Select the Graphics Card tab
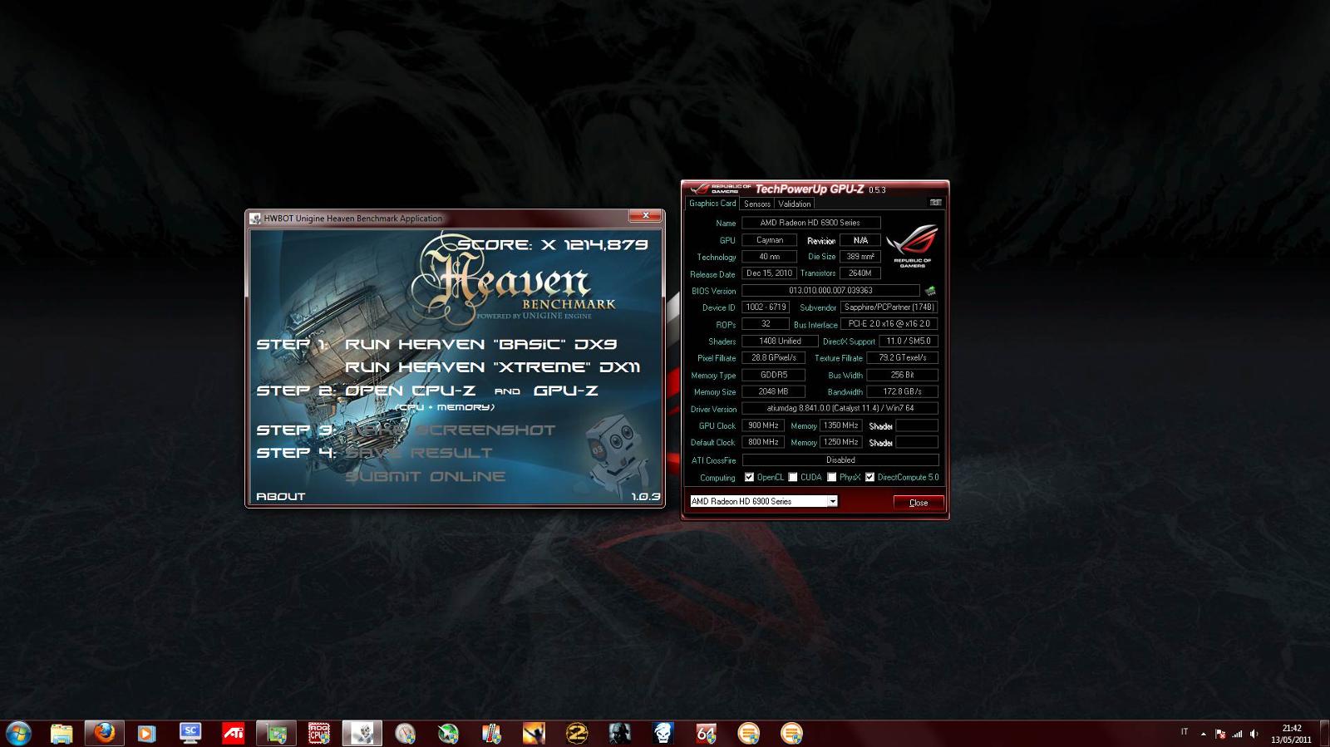The width and height of the screenshot is (1330, 747). coord(712,204)
